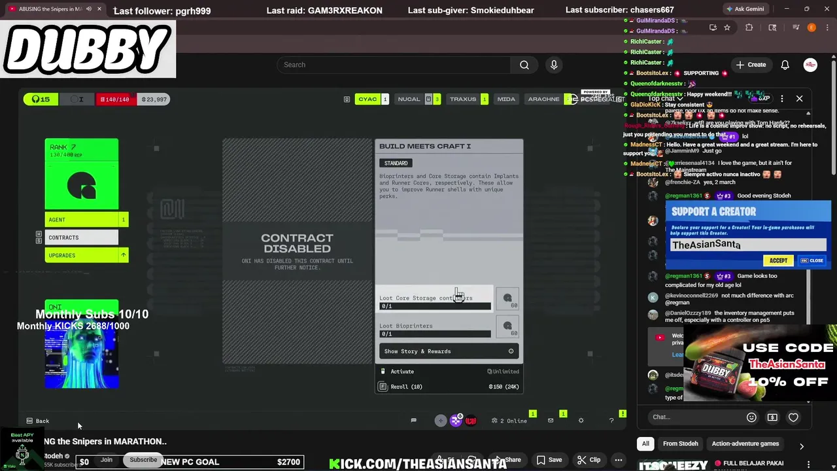The image size is (837, 471).
Task: Open the browser Extensions puzzle icon
Action: point(749,27)
